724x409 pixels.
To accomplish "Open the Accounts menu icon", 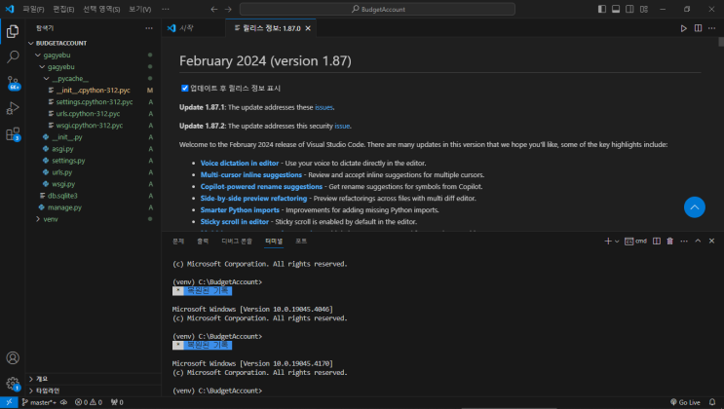I will (13, 357).
